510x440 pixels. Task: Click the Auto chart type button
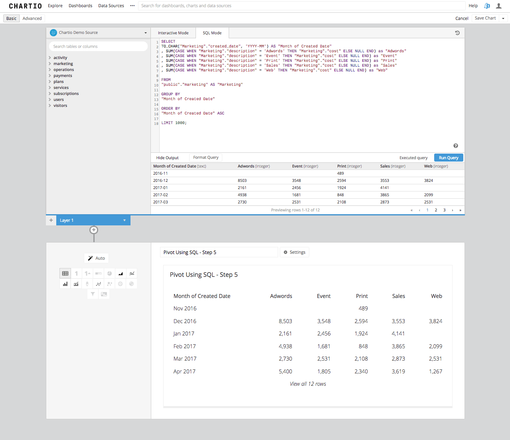(96, 258)
